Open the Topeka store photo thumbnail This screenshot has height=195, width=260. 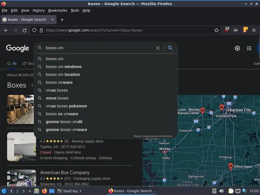click(x=22, y=147)
